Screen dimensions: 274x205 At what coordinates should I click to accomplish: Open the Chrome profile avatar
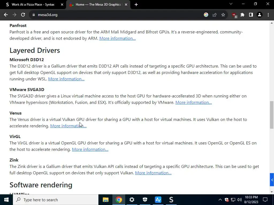[x=260, y=15]
